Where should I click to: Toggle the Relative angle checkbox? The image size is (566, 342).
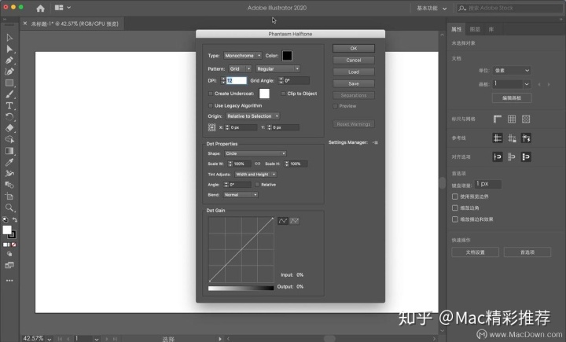(257, 185)
